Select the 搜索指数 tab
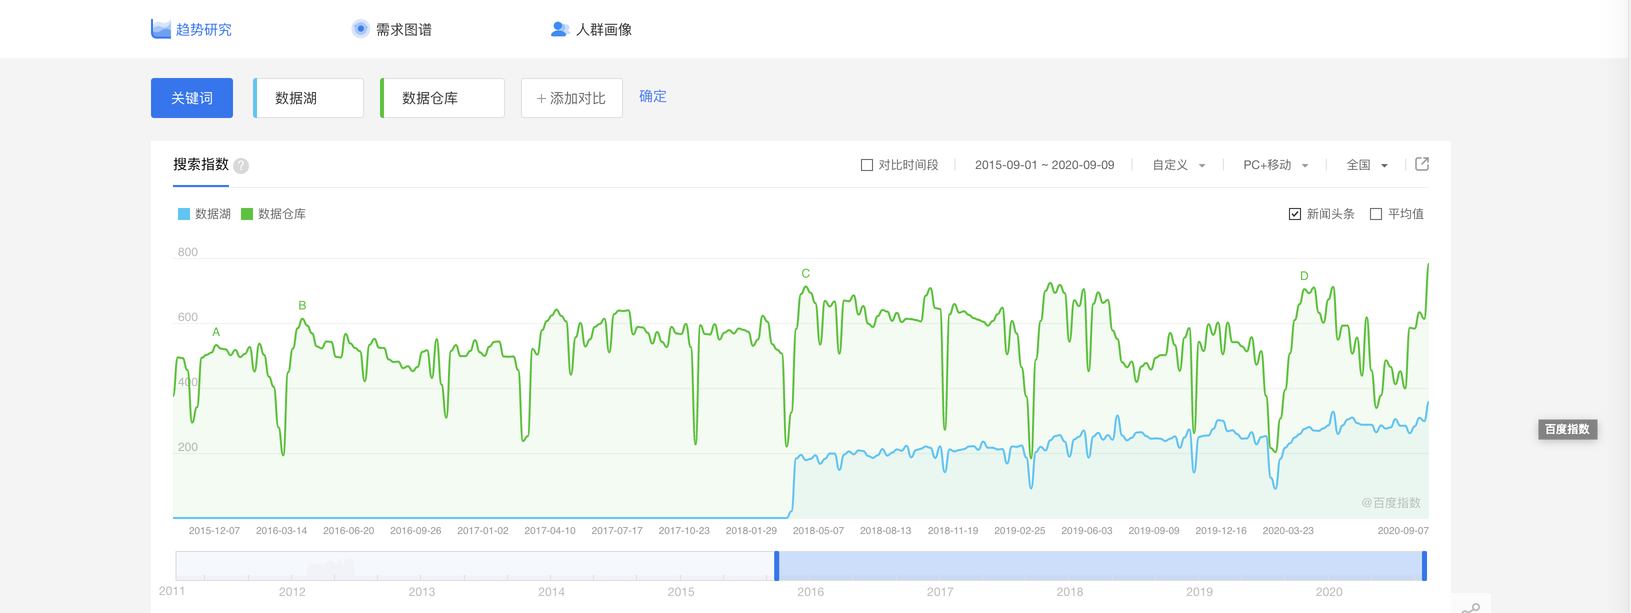 coord(200,164)
